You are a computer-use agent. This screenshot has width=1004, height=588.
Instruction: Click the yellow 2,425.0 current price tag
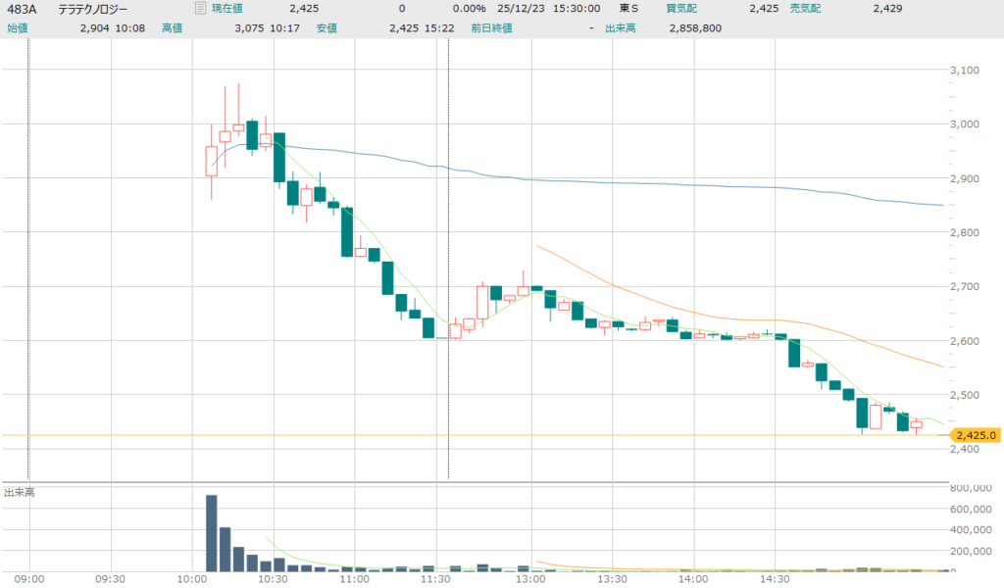976,435
